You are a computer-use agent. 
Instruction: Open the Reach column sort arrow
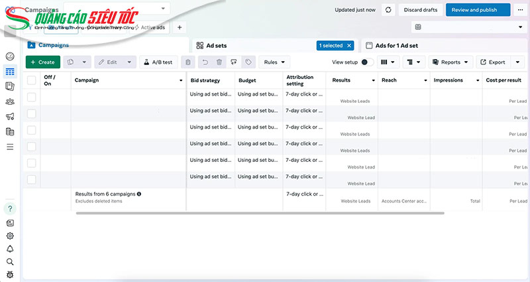pyautogui.click(x=425, y=80)
